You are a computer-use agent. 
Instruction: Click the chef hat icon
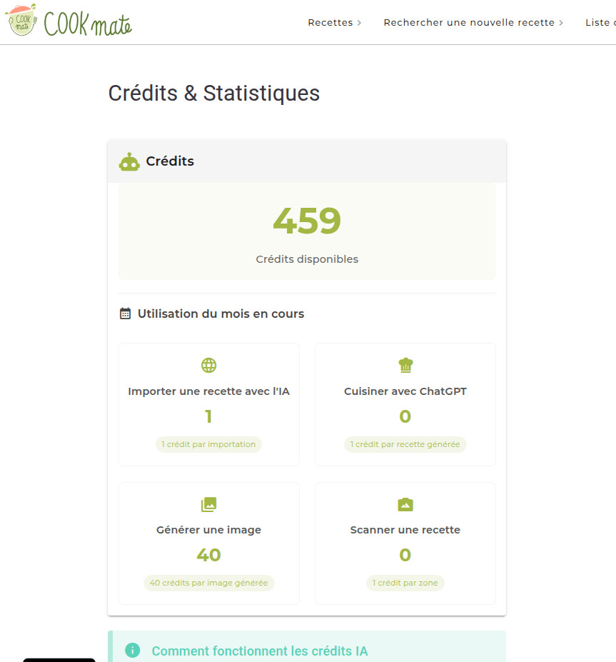click(x=405, y=366)
